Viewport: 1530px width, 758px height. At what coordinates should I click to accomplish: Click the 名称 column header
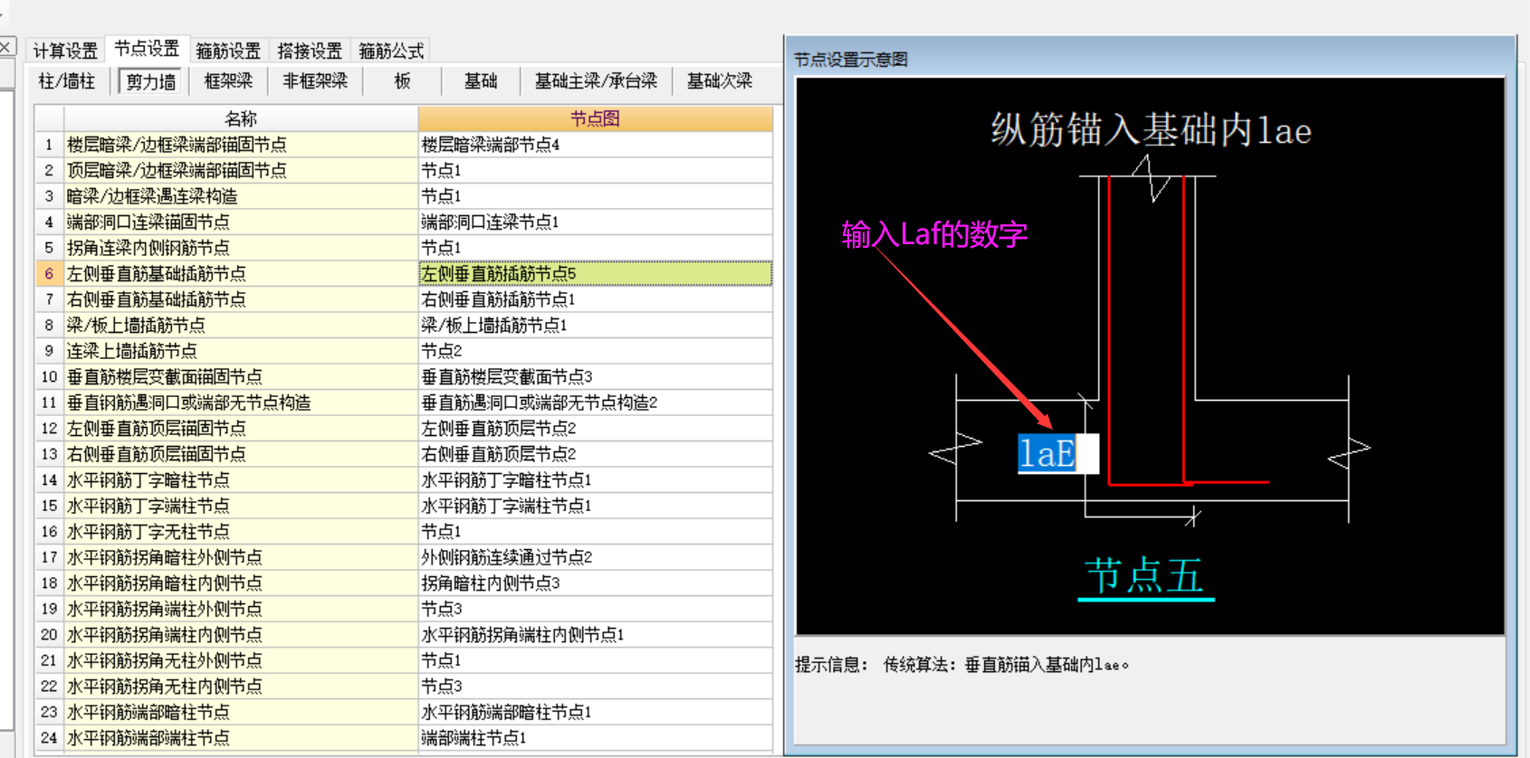click(241, 118)
